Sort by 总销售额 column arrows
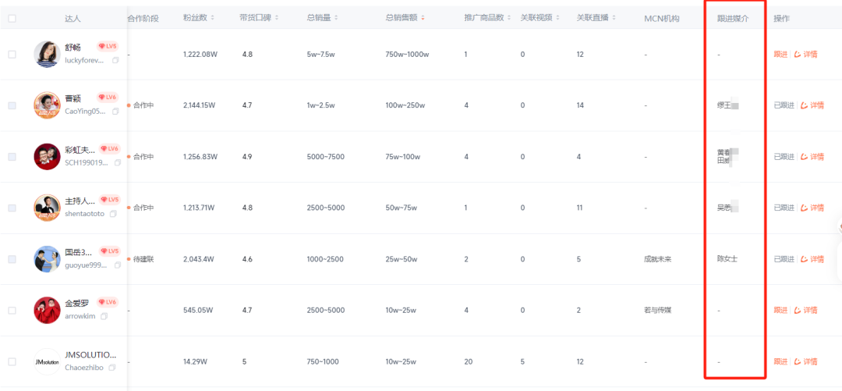This screenshot has width=842, height=391. 423,18
